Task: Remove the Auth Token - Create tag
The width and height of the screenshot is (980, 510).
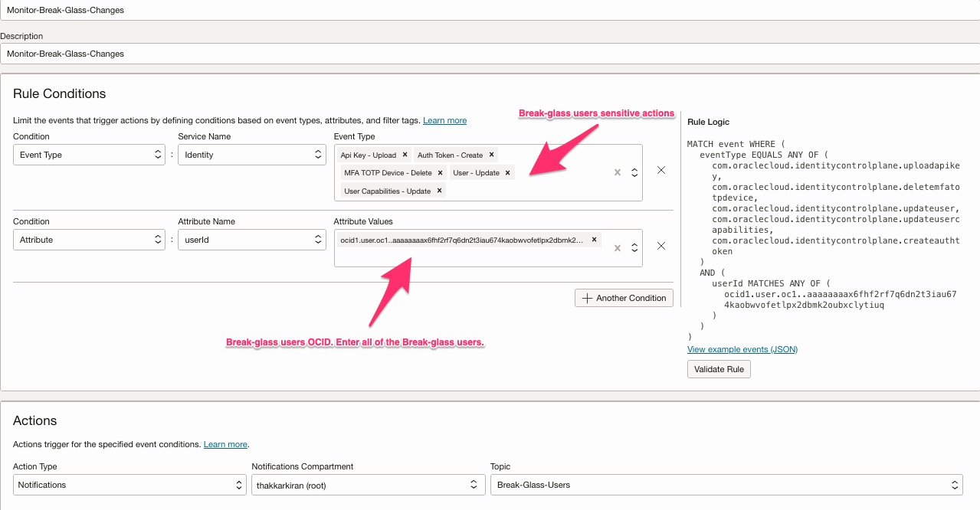Action: tap(492, 155)
